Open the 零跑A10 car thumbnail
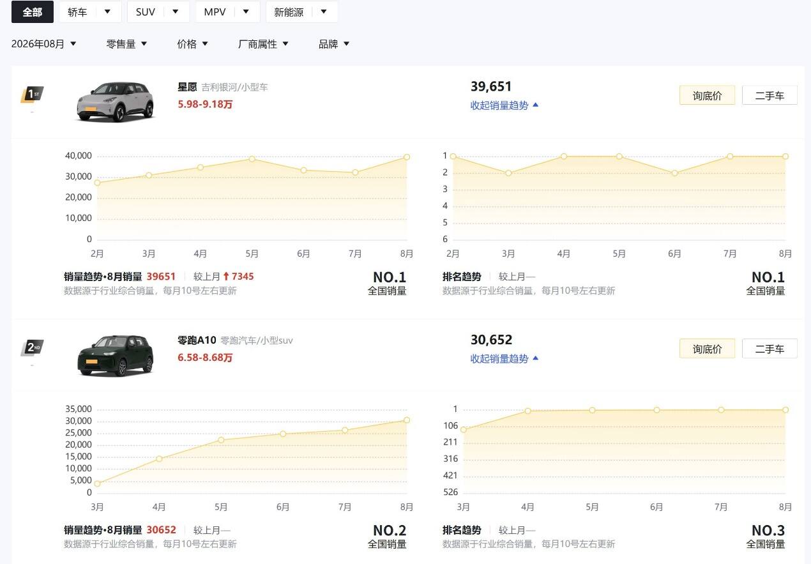Image resolution: width=811 pixels, height=564 pixels. tap(116, 355)
